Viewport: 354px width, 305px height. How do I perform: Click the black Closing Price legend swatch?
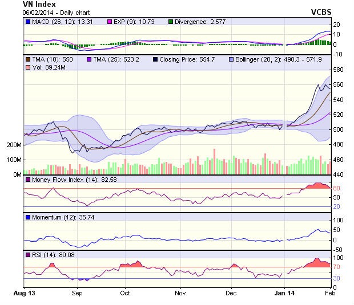click(156, 59)
